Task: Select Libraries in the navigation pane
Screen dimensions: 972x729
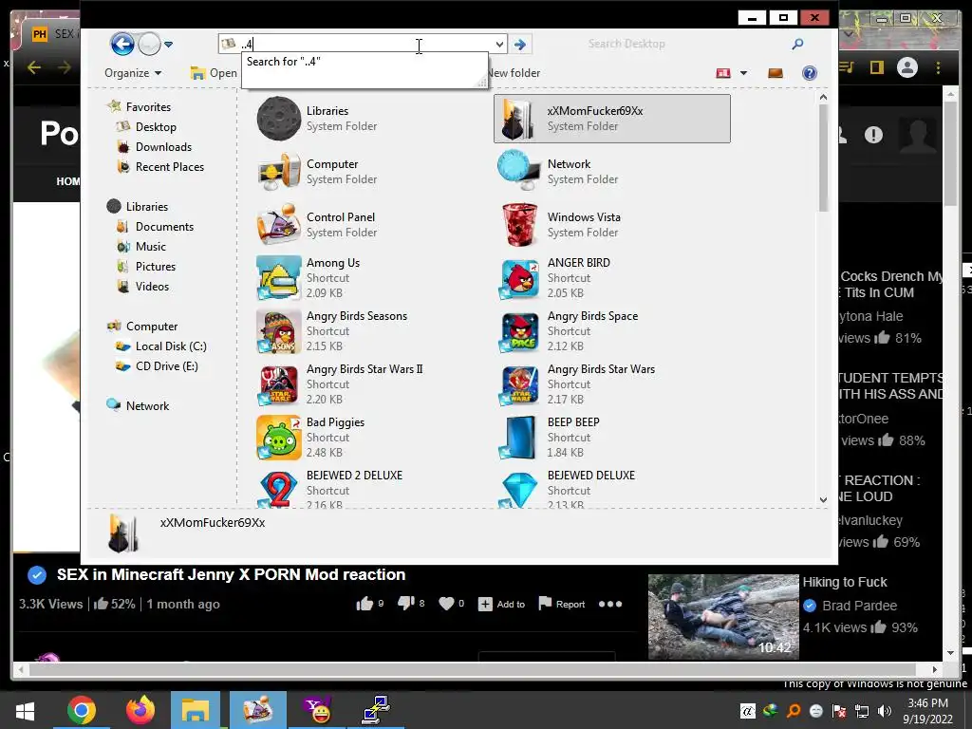Action: click(x=147, y=206)
